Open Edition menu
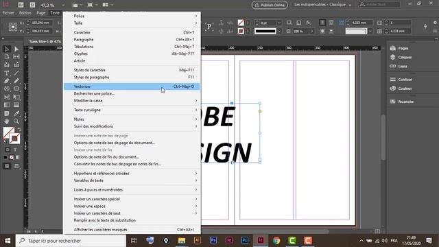439x247 pixels. coord(25,13)
